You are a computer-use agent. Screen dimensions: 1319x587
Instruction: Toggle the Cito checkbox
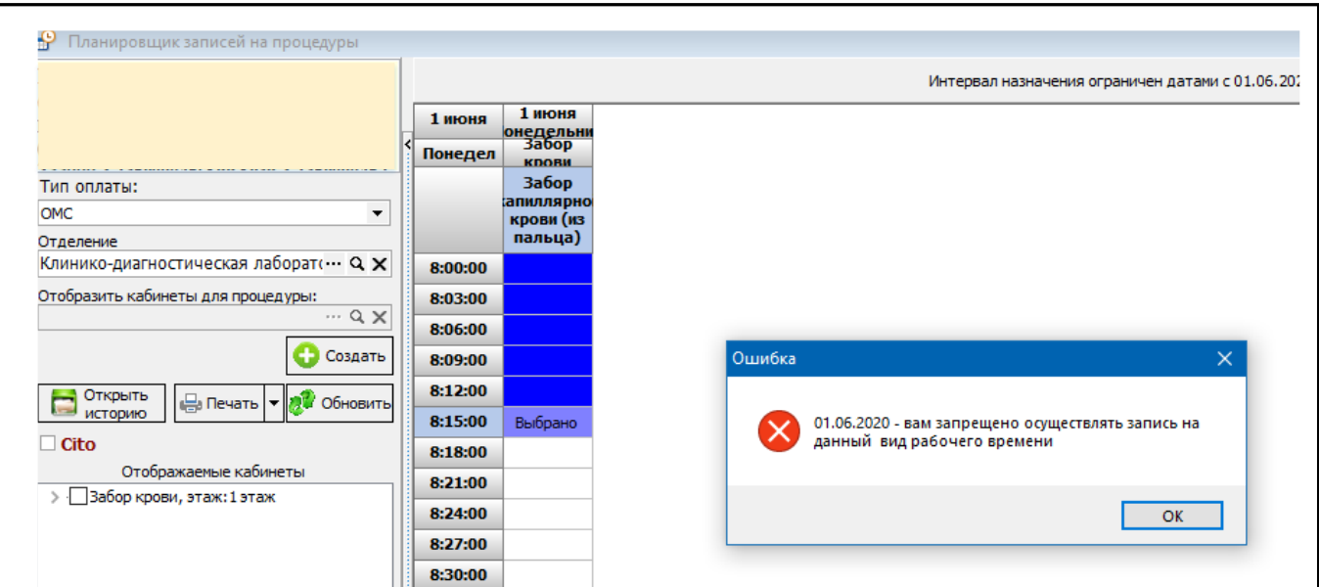tap(48, 444)
